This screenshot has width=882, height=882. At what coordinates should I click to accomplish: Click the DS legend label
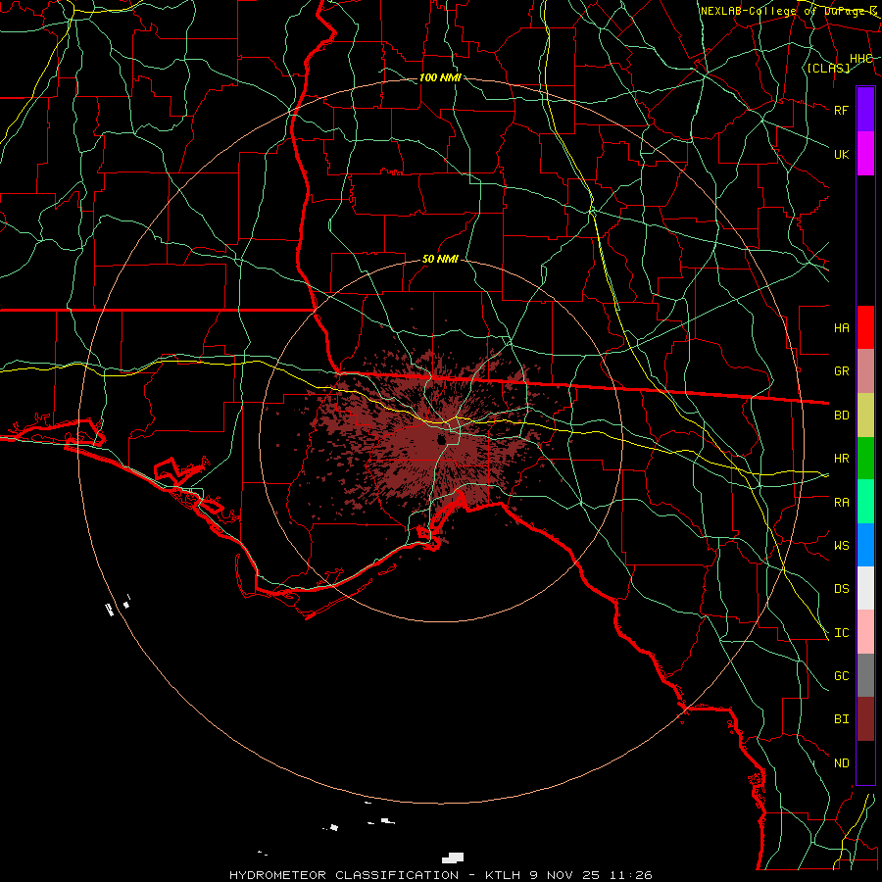click(841, 588)
